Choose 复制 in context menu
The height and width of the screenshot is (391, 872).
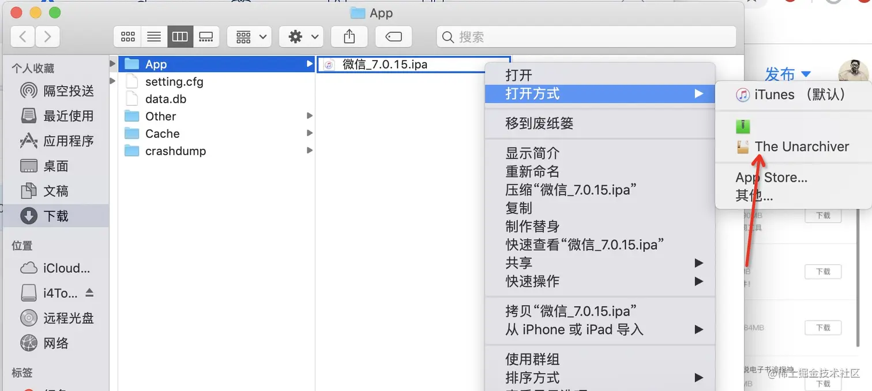click(600, 208)
